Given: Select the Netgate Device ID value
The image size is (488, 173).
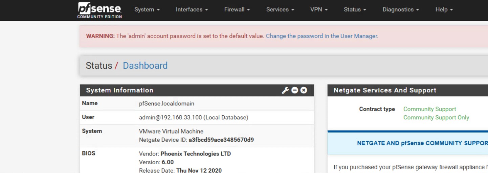Looking at the screenshot, I should click(221, 140).
